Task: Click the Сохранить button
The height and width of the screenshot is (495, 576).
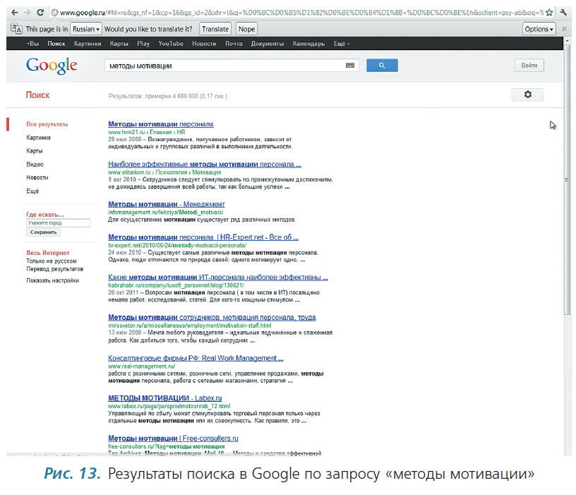Action: 43,232
